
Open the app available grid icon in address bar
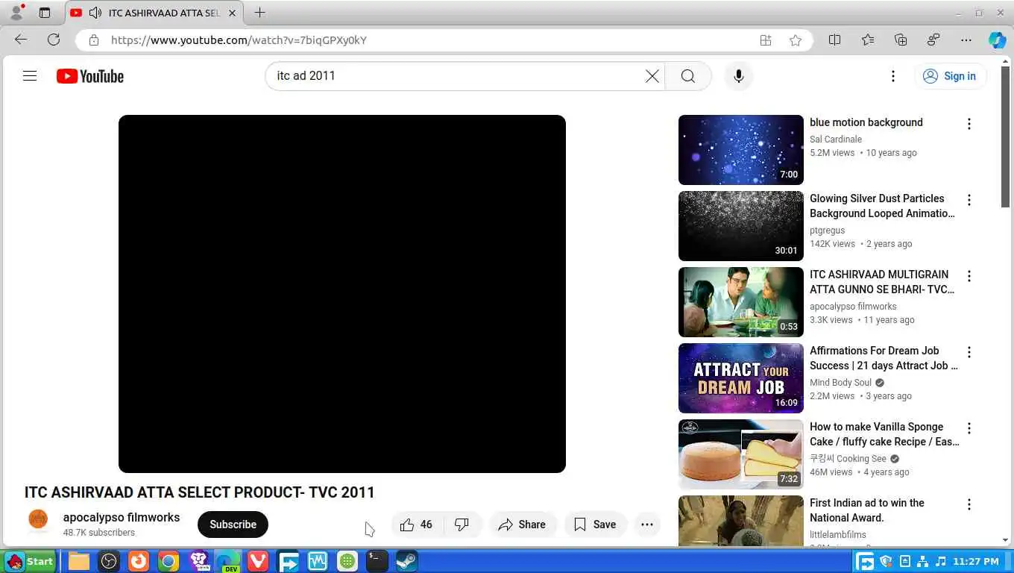tap(766, 40)
